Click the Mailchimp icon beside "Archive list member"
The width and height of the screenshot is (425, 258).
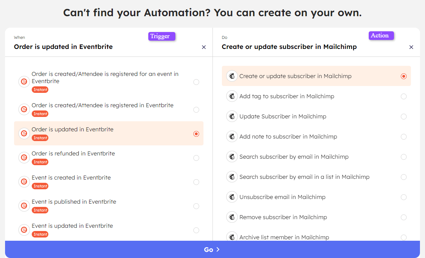[x=232, y=236]
